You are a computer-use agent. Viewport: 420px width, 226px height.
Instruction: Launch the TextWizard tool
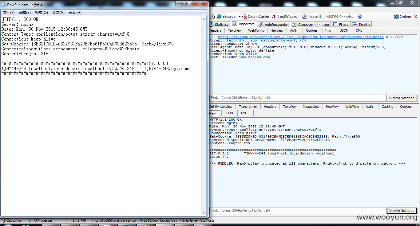click(x=285, y=17)
